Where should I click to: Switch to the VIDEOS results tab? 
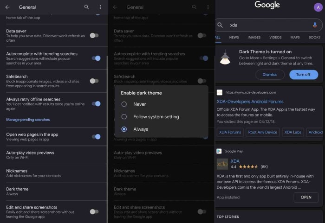pos(275,38)
